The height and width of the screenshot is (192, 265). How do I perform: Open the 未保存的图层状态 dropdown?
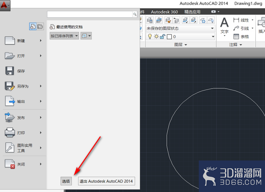(x=181, y=29)
